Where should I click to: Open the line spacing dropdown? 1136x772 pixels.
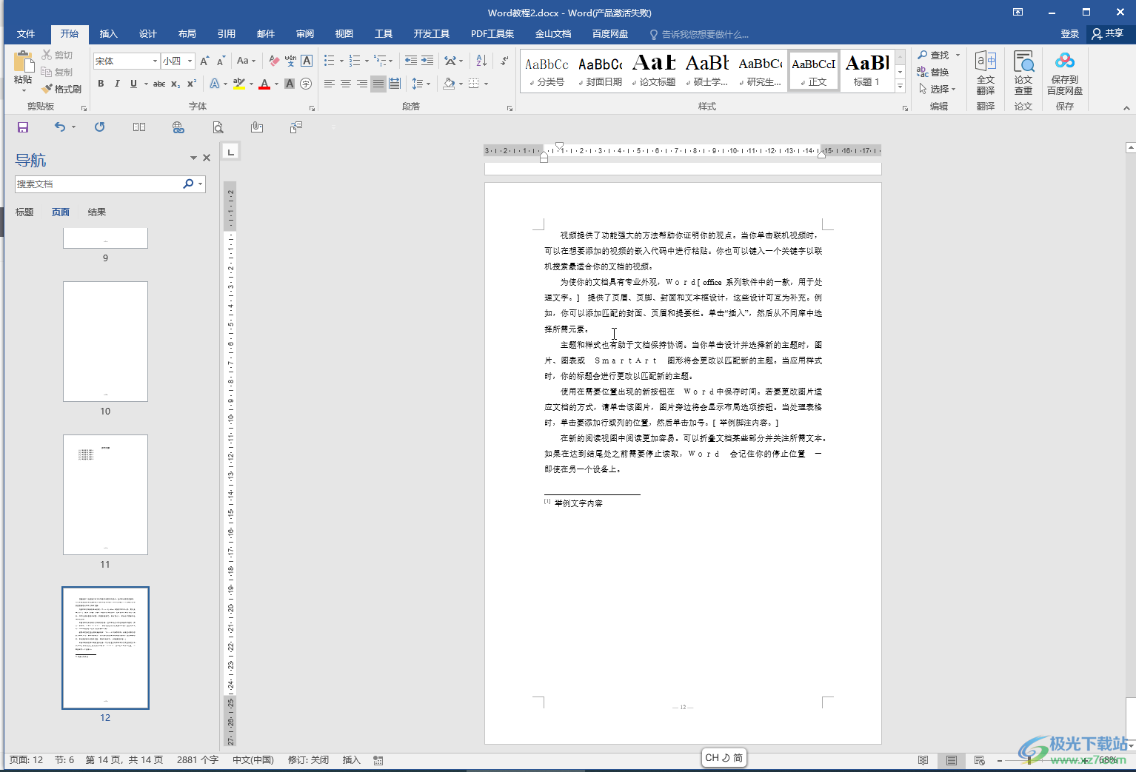421,84
